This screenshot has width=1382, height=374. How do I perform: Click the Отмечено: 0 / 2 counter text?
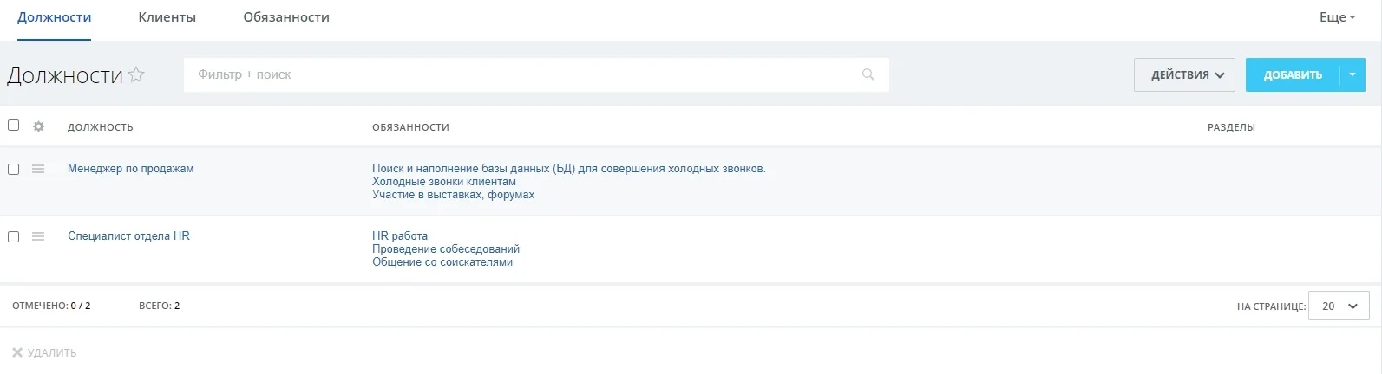tap(51, 306)
